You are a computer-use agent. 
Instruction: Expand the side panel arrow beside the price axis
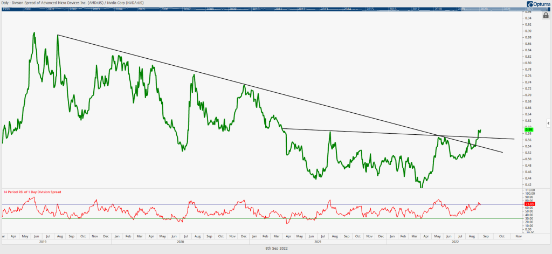(548, 123)
